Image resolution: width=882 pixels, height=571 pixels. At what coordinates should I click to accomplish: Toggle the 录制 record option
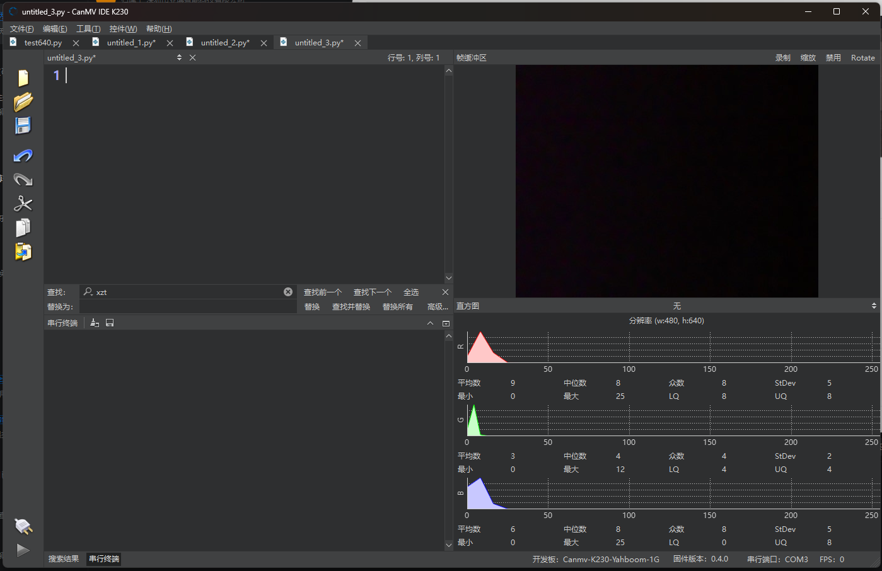coord(782,58)
